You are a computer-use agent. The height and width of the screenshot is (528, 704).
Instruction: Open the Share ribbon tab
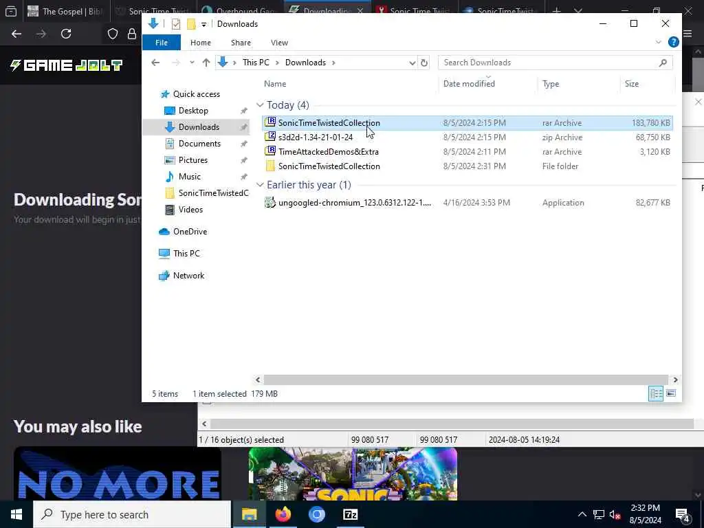tap(241, 43)
